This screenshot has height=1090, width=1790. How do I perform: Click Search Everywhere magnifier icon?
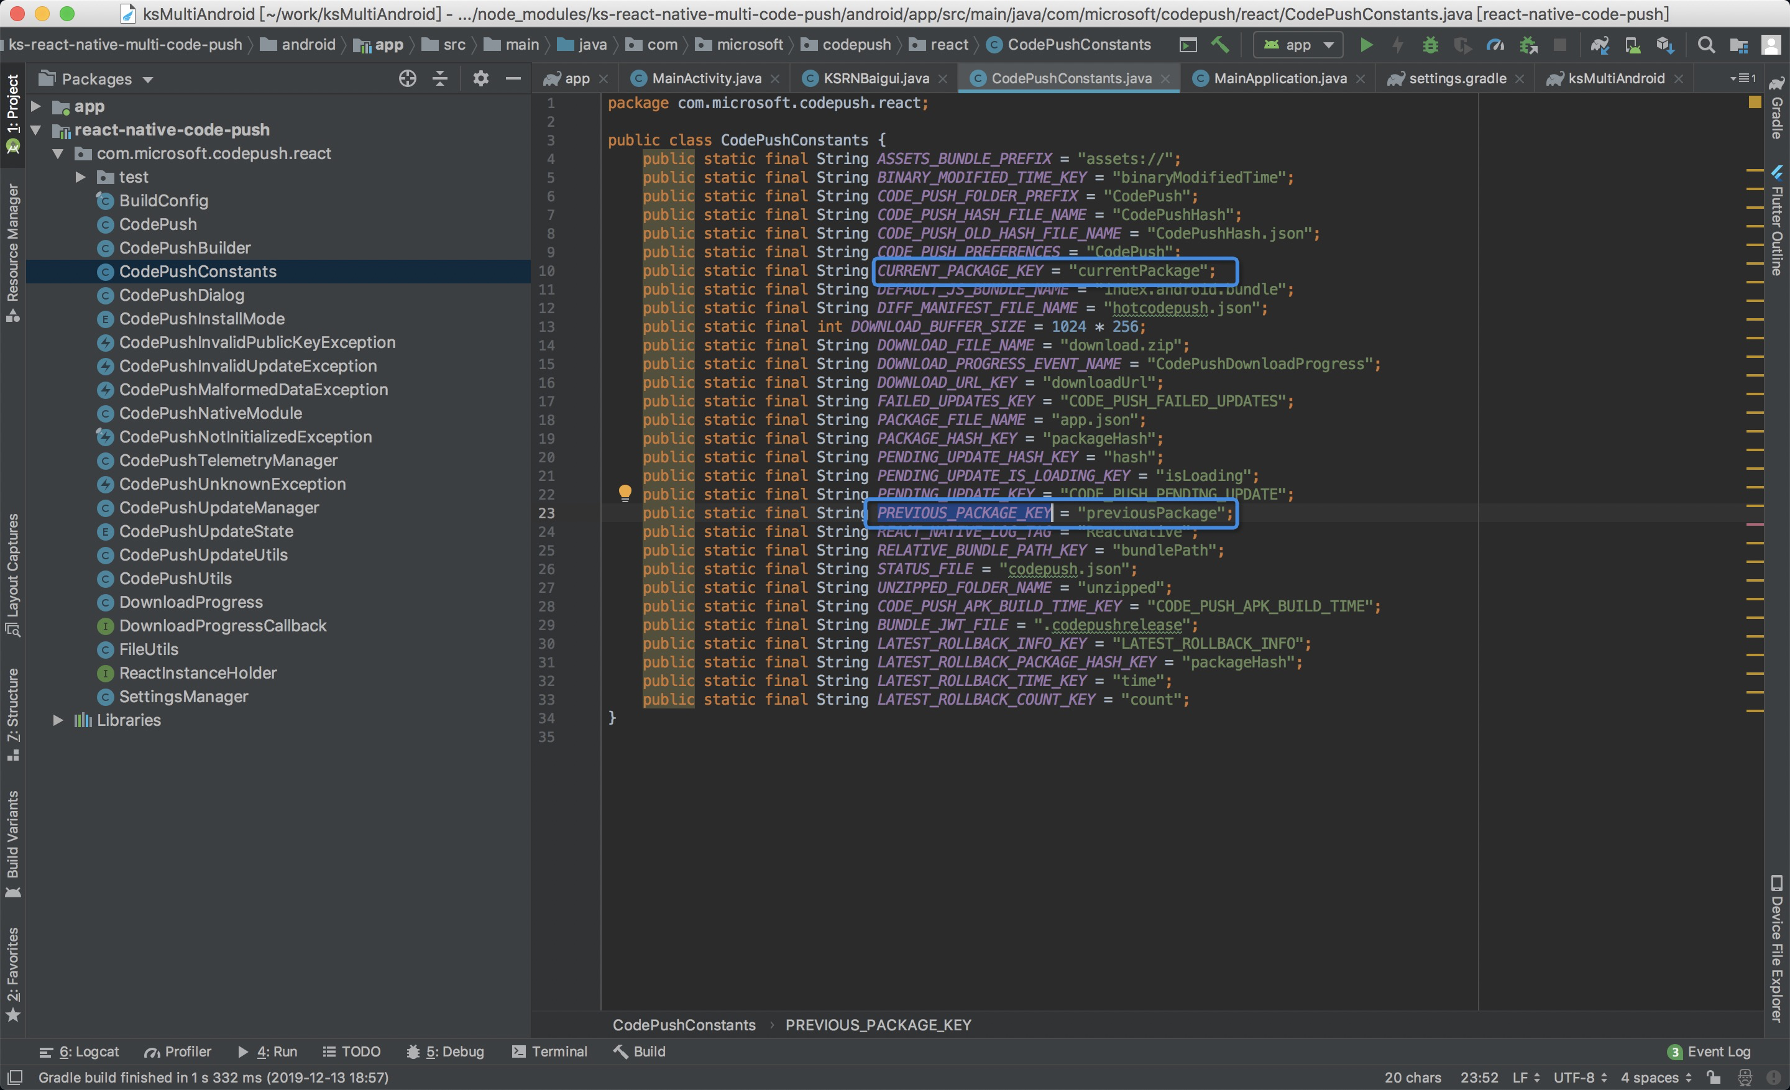(x=1705, y=45)
